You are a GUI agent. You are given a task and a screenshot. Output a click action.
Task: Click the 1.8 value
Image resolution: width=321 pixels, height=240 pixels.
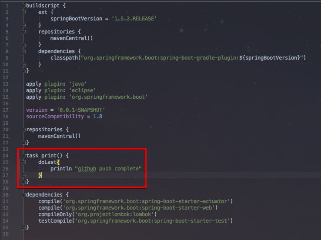98,117
